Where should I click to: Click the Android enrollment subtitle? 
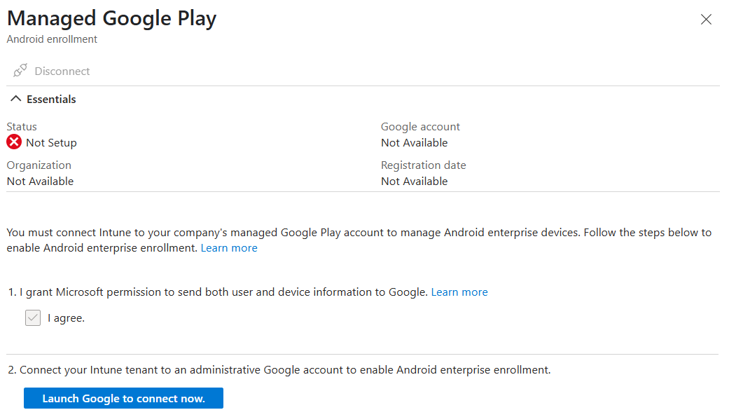coord(52,39)
